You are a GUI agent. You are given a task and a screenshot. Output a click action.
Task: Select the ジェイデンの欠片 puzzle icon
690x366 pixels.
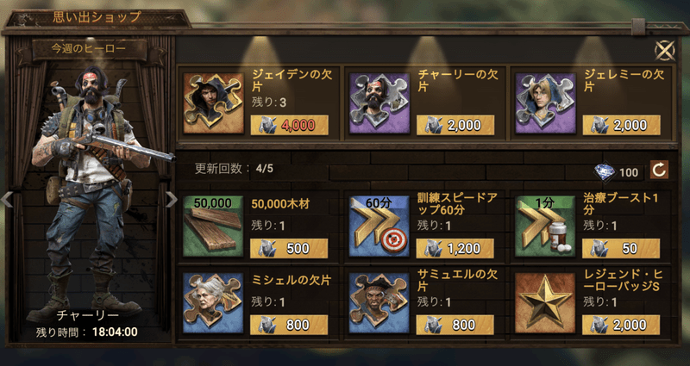click(x=213, y=103)
